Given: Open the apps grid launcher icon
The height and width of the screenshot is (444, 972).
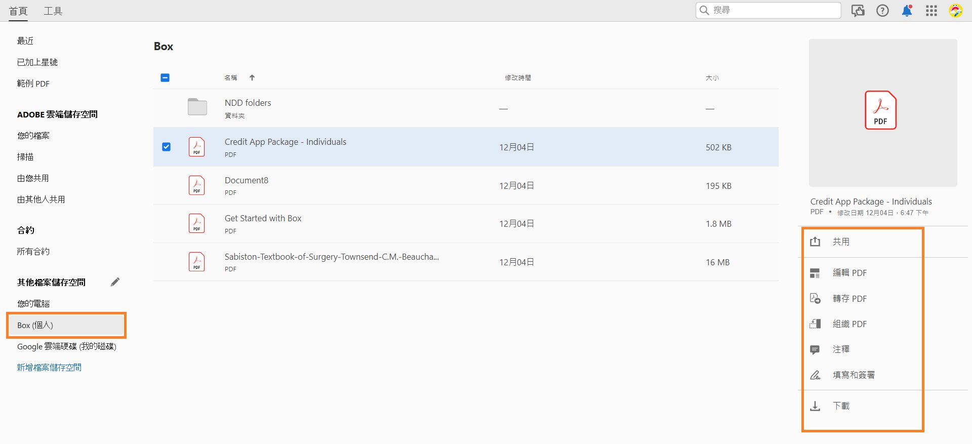Looking at the screenshot, I should click(x=931, y=11).
